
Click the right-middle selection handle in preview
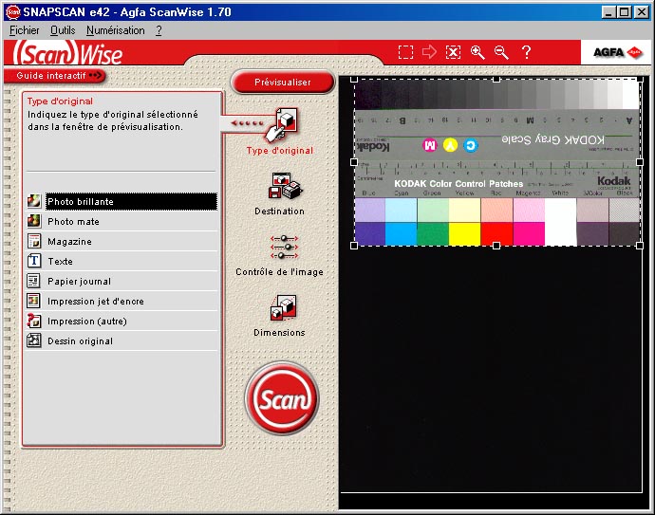640,162
